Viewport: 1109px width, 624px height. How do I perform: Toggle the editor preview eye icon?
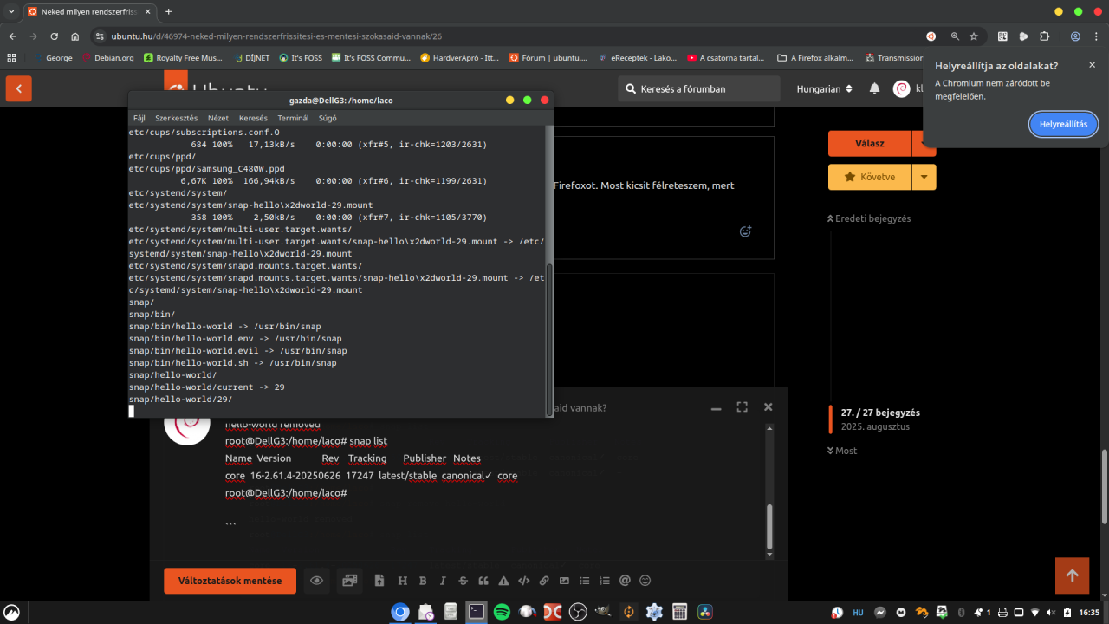coord(316,581)
